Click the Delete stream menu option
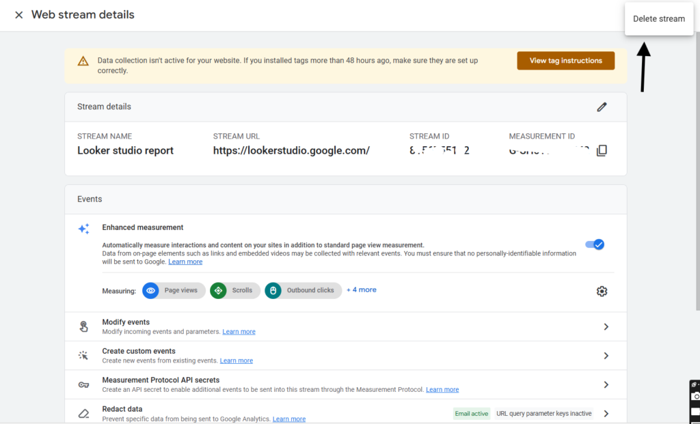 659,18
